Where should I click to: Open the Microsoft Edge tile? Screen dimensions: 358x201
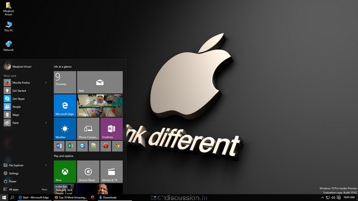pos(65,105)
